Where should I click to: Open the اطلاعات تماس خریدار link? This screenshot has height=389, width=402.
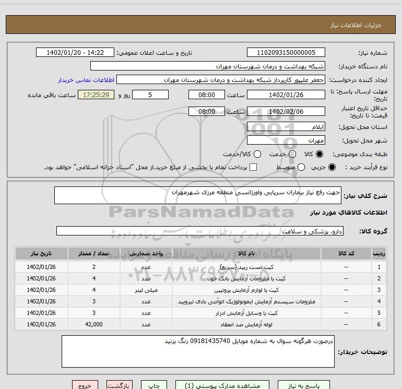(x=86, y=80)
